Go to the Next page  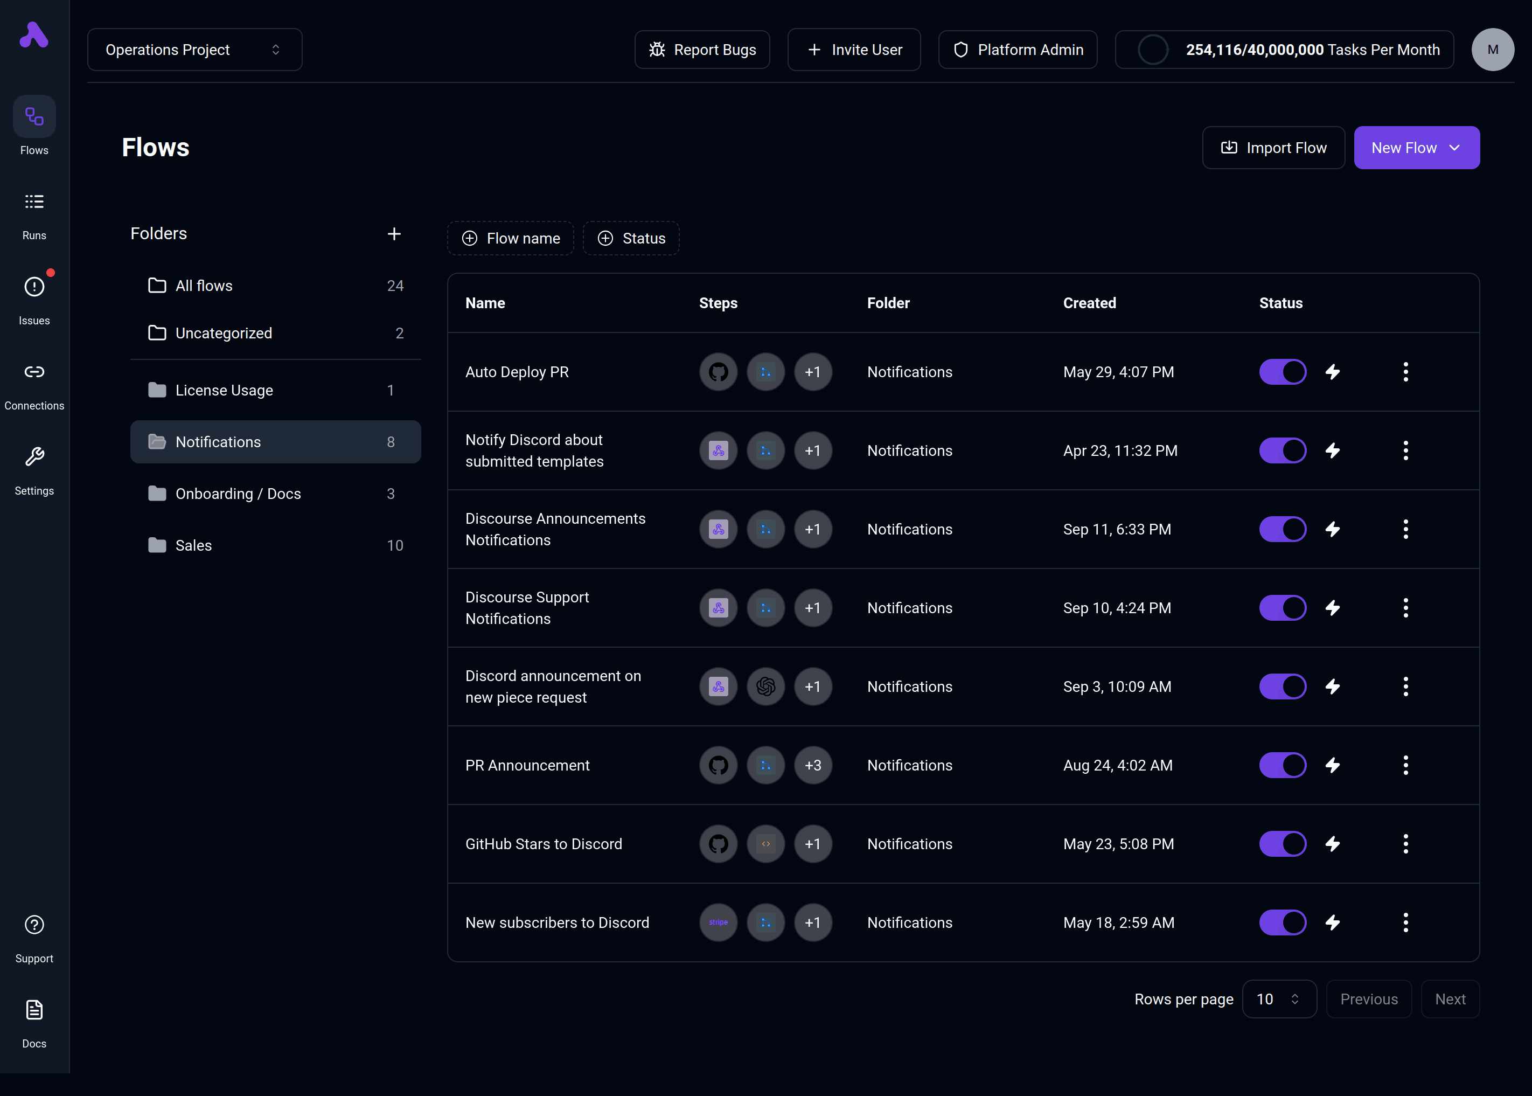pyautogui.click(x=1450, y=999)
